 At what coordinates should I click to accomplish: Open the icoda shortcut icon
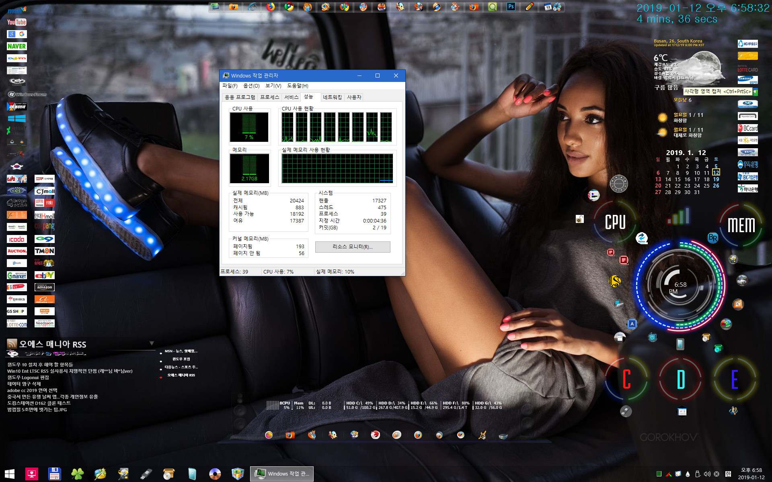(17, 239)
